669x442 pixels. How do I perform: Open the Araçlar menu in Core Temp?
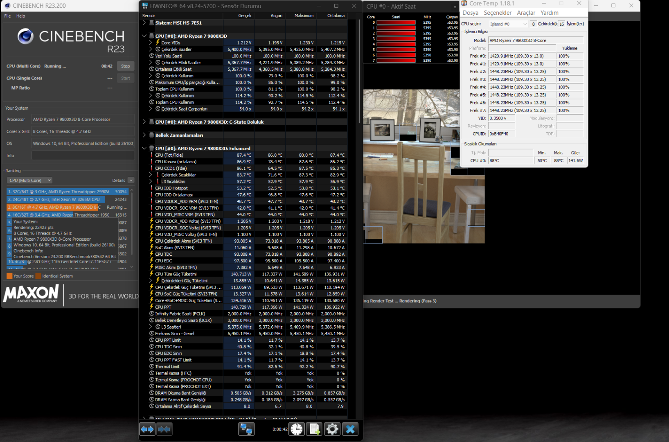526,13
